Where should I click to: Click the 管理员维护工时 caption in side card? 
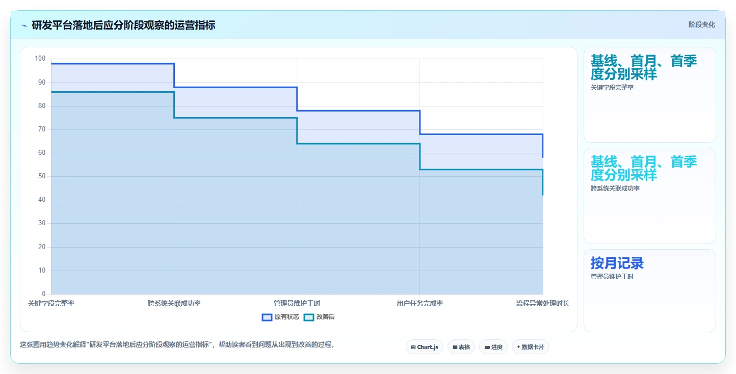(612, 277)
